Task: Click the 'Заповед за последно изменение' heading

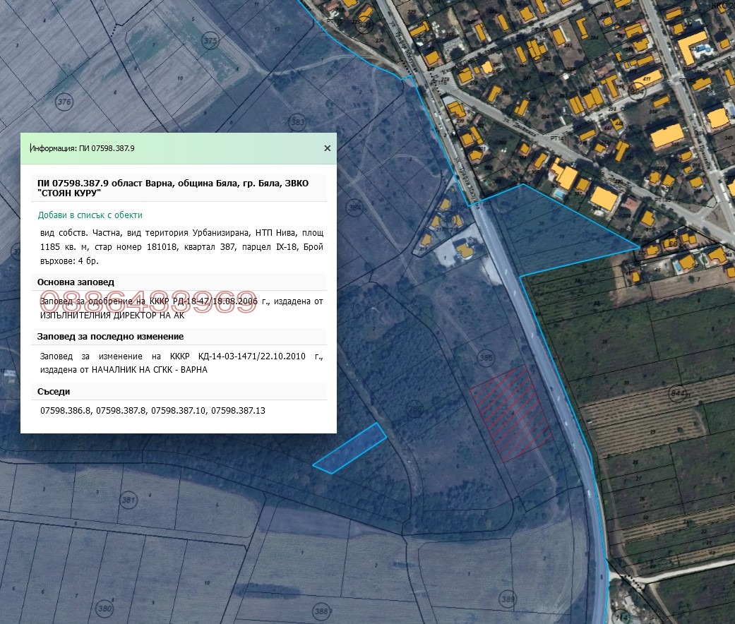Action: [110, 337]
